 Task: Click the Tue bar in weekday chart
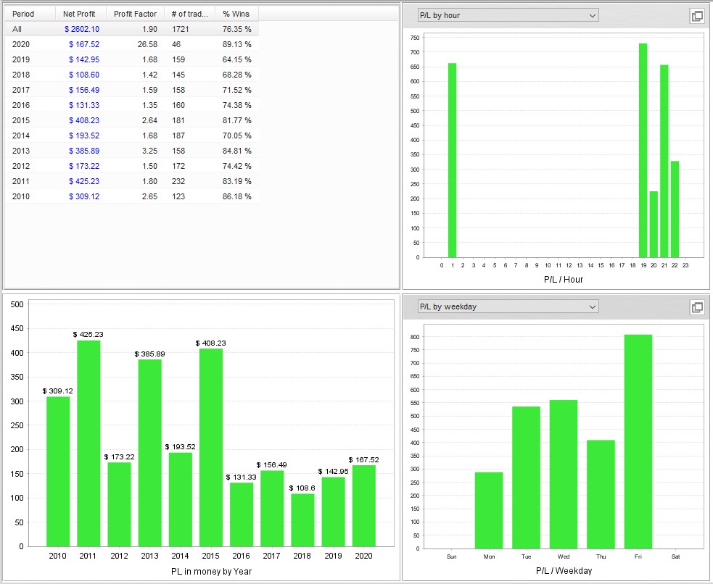coord(526,477)
